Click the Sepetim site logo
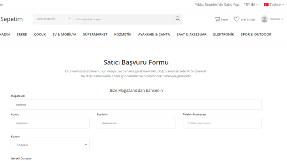The image size is (287, 161). (11, 19)
